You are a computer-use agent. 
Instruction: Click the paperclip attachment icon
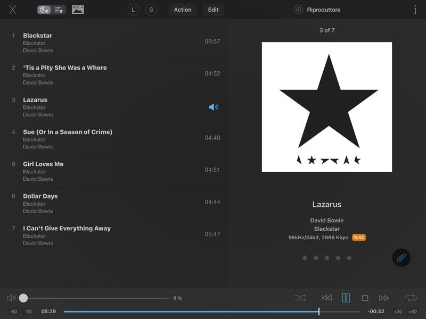402,258
